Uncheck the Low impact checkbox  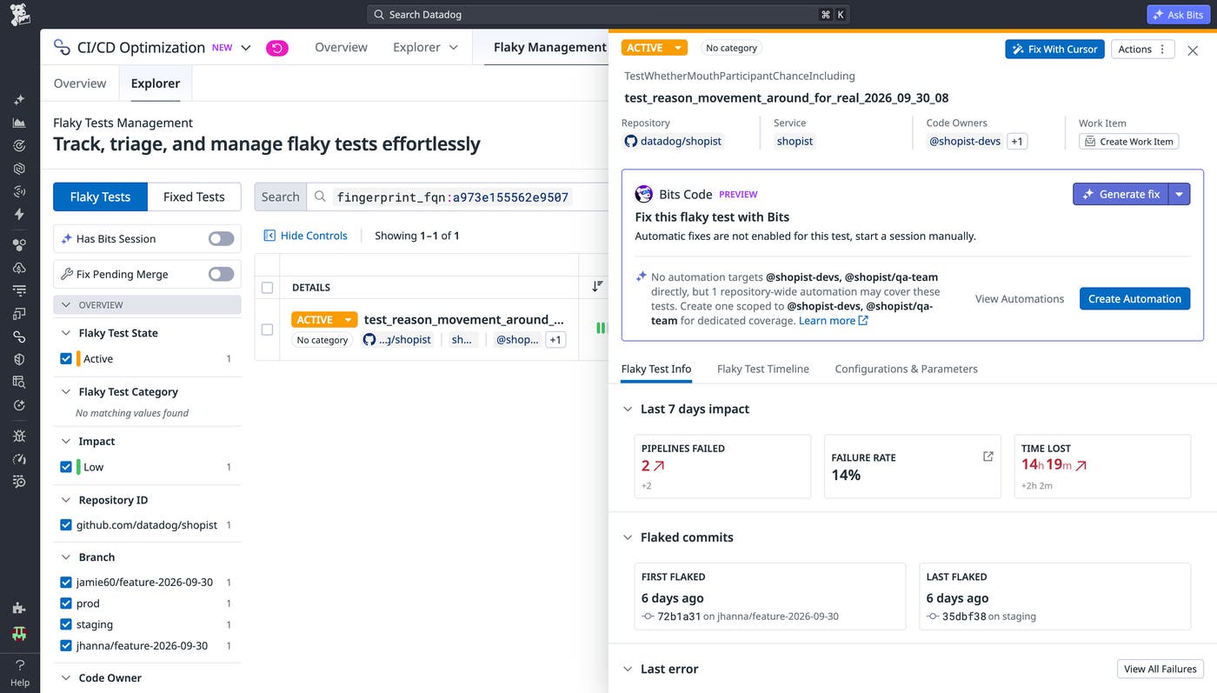pyautogui.click(x=66, y=467)
